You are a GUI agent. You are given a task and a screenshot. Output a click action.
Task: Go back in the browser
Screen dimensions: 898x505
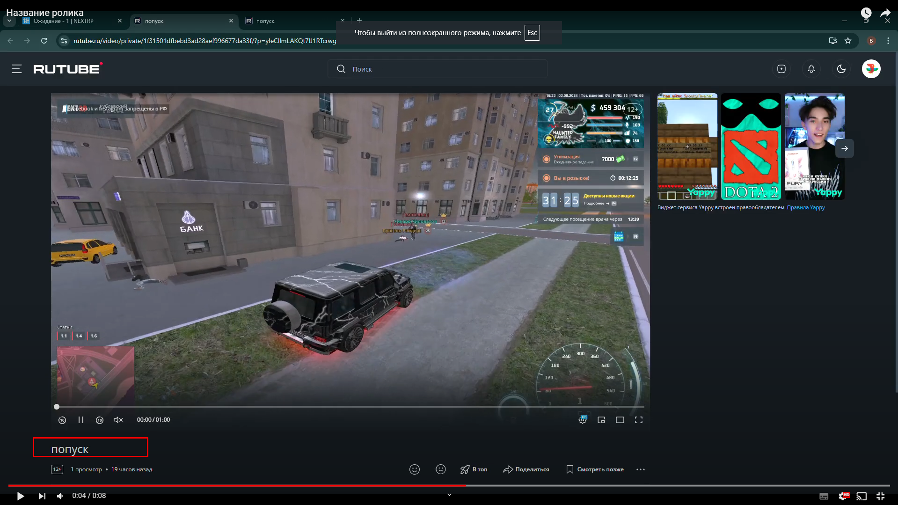click(x=10, y=41)
